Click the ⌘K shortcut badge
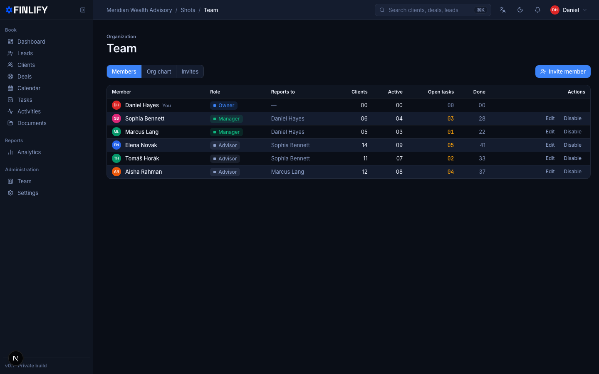Screen dimensions: 599x374 pos(481,10)
